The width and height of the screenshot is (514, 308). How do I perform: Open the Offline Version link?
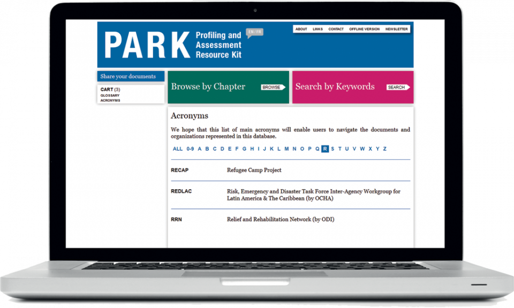tap(364, 29)
